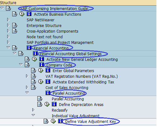Execute Define Value Adjustment Key clock icon

coord(53,121)
